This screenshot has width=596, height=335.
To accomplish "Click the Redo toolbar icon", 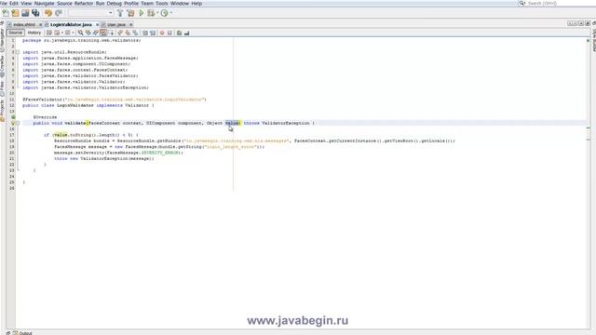I will tap(59, 13).
